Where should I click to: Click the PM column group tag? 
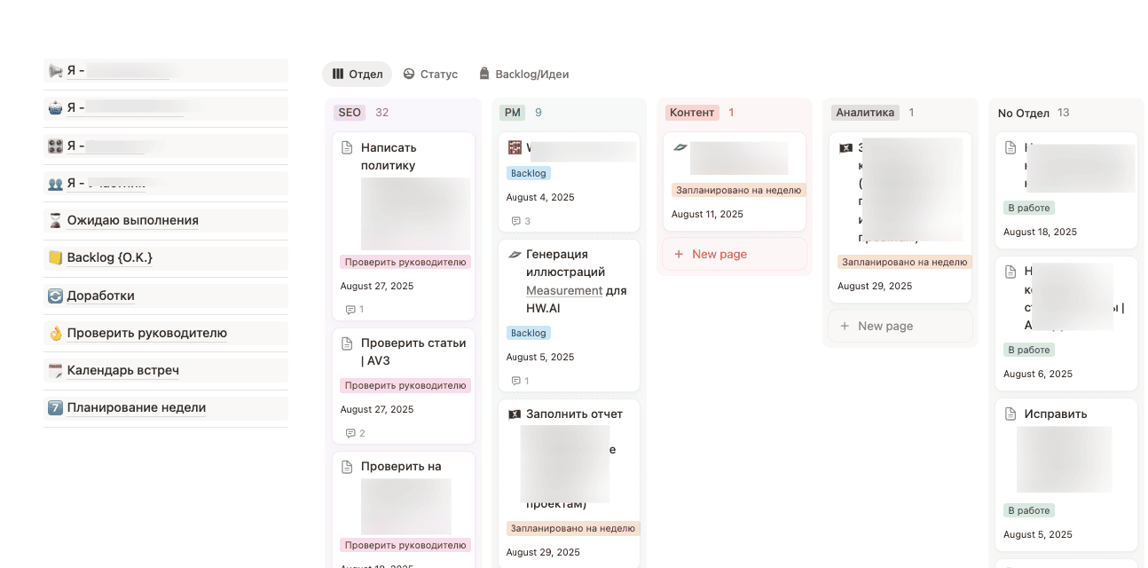[512, 113]
